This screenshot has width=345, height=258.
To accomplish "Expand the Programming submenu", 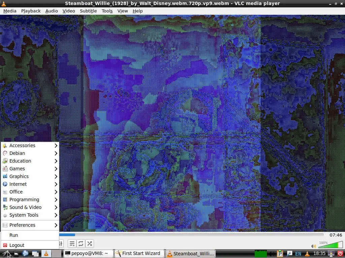I will click(30, 200).
